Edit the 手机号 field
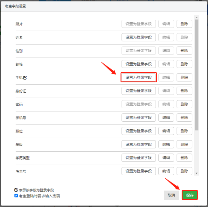 166,118
